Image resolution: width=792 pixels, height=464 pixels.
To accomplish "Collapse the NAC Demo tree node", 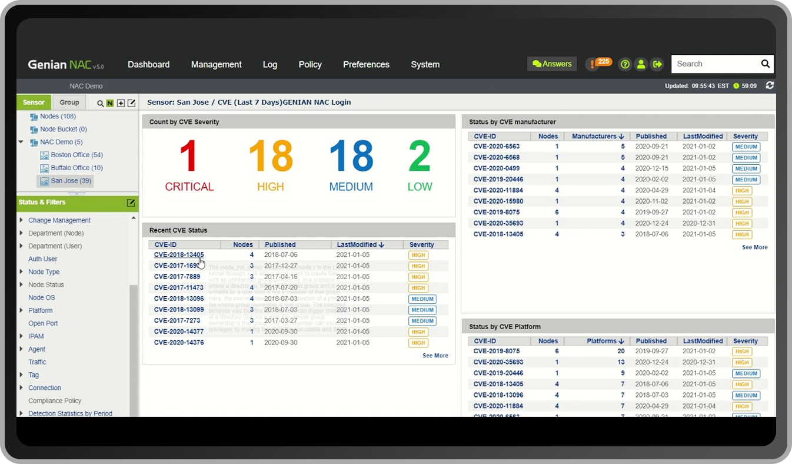I will tap(21, 142).
